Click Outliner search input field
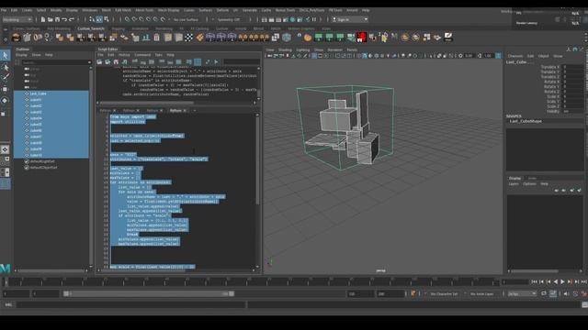588x330 pixels. point(54,62)
